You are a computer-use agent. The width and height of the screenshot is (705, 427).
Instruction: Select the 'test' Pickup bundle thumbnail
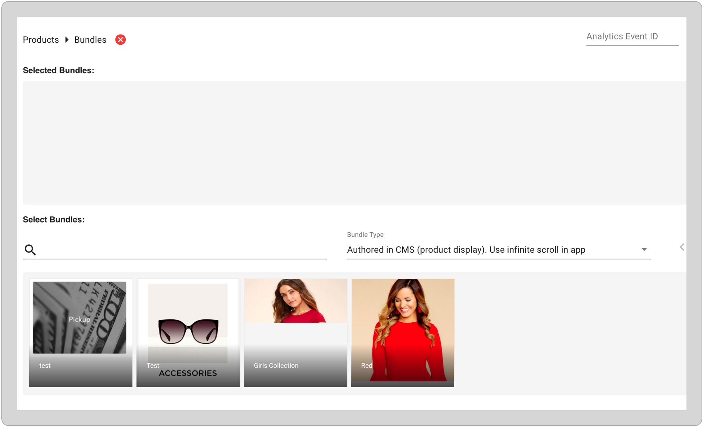[x=81, y=333]
